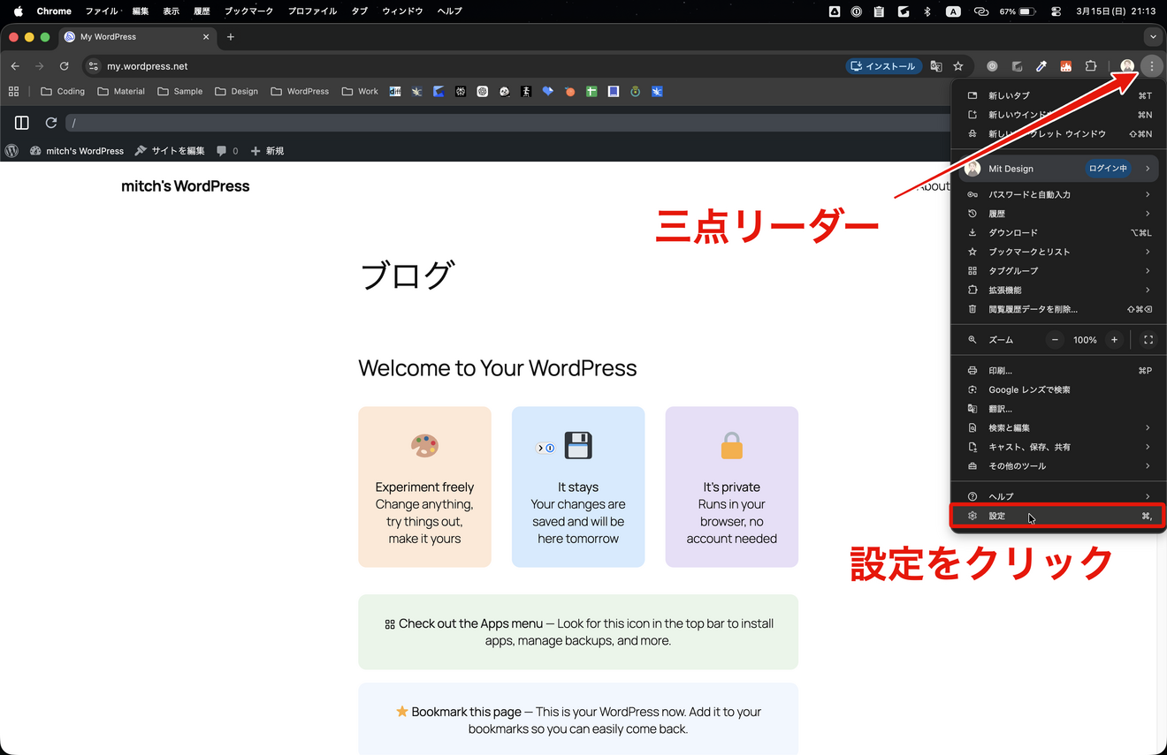Select 翻訳 translate menu item

coord(1058,409)
